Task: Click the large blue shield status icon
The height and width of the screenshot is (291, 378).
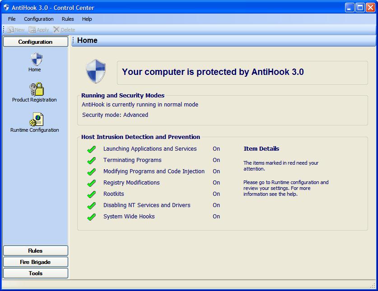Action: pyautogui.click(x=96, y=71)
